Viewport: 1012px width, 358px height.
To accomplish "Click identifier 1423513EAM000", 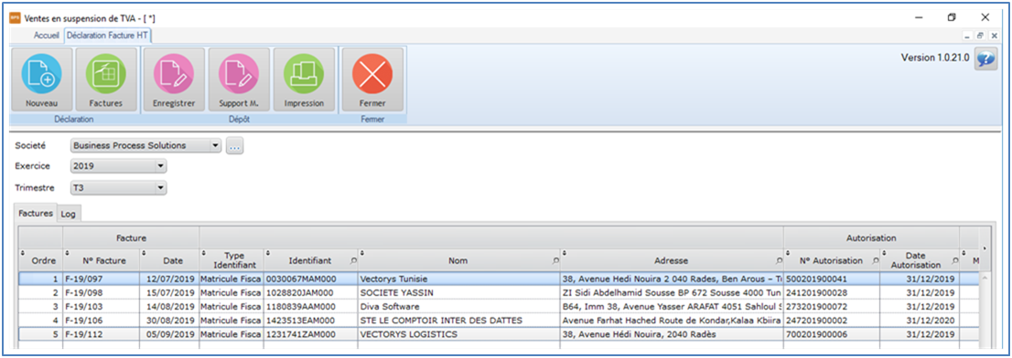I will (x=310, y=320).
